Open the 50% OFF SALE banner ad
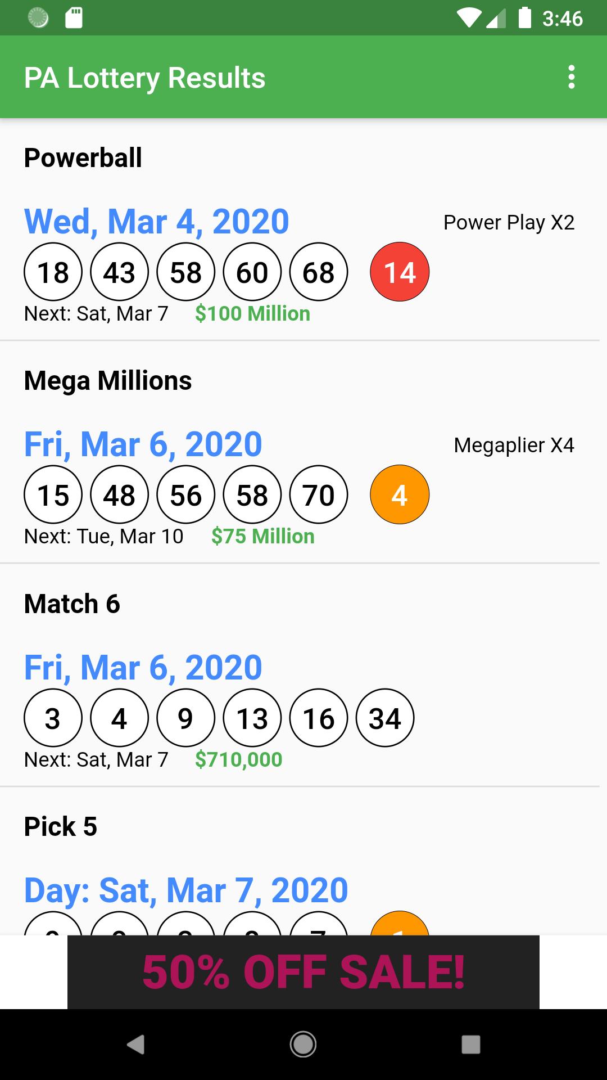The height and width of the screenshot is (1080, 607). point(303,972)
